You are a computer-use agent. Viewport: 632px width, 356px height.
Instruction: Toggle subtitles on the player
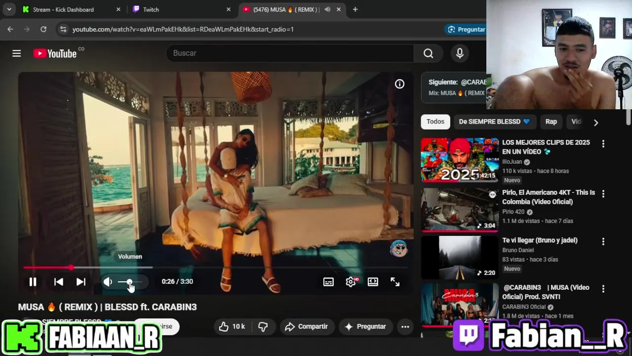pyautogui.click(x=328, y=282)
